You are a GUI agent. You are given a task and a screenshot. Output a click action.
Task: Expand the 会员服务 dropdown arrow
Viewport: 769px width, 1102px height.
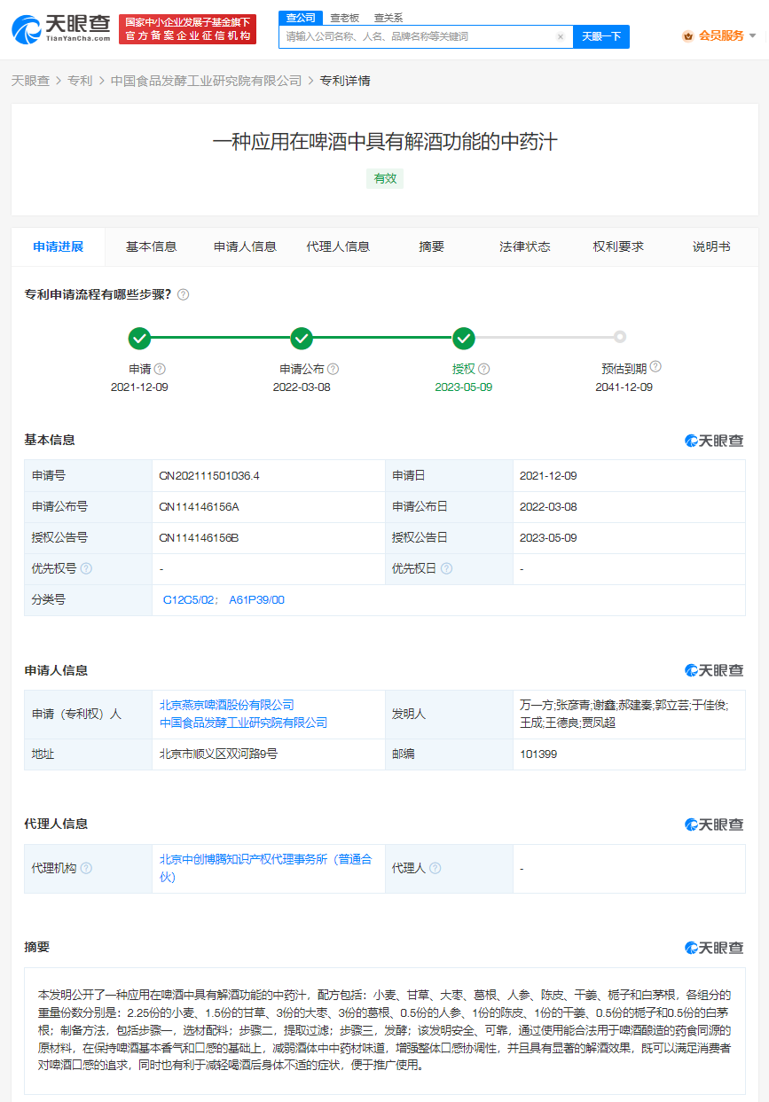click(752, 36)
